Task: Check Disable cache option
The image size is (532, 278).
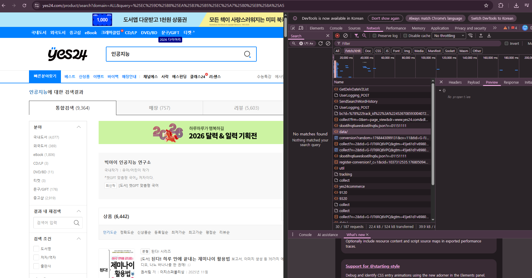Action: tap(405, 36)
